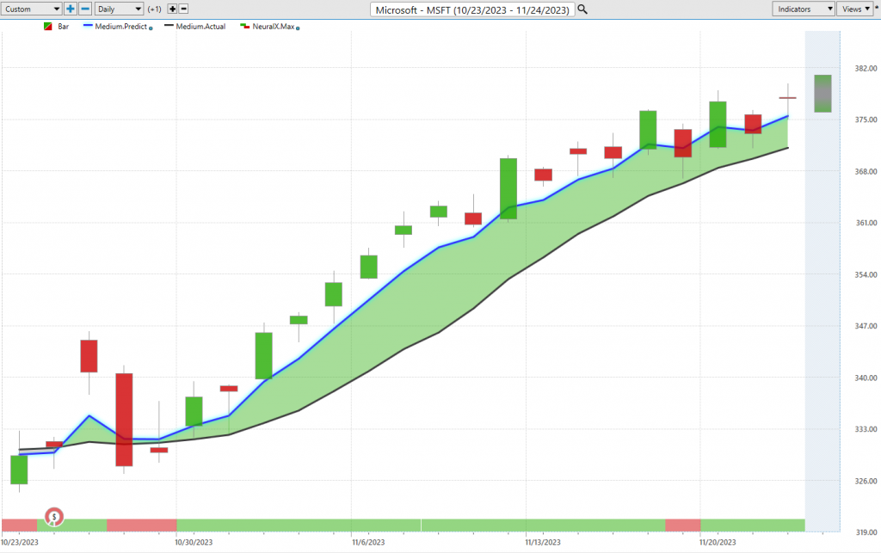
Task: Click the black minus forecast-days button
Action: click(x=183, y=9)
